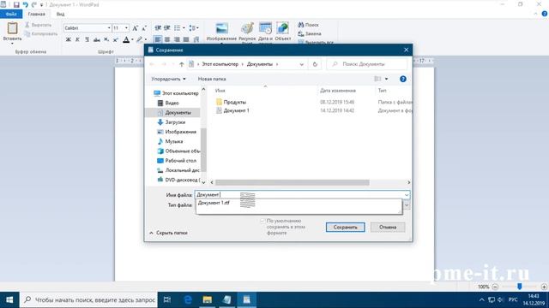
Task: Toggle bold (Ж) formatting in WordPad ribbon
Action: pyautogui.click(x=69, y=40)
